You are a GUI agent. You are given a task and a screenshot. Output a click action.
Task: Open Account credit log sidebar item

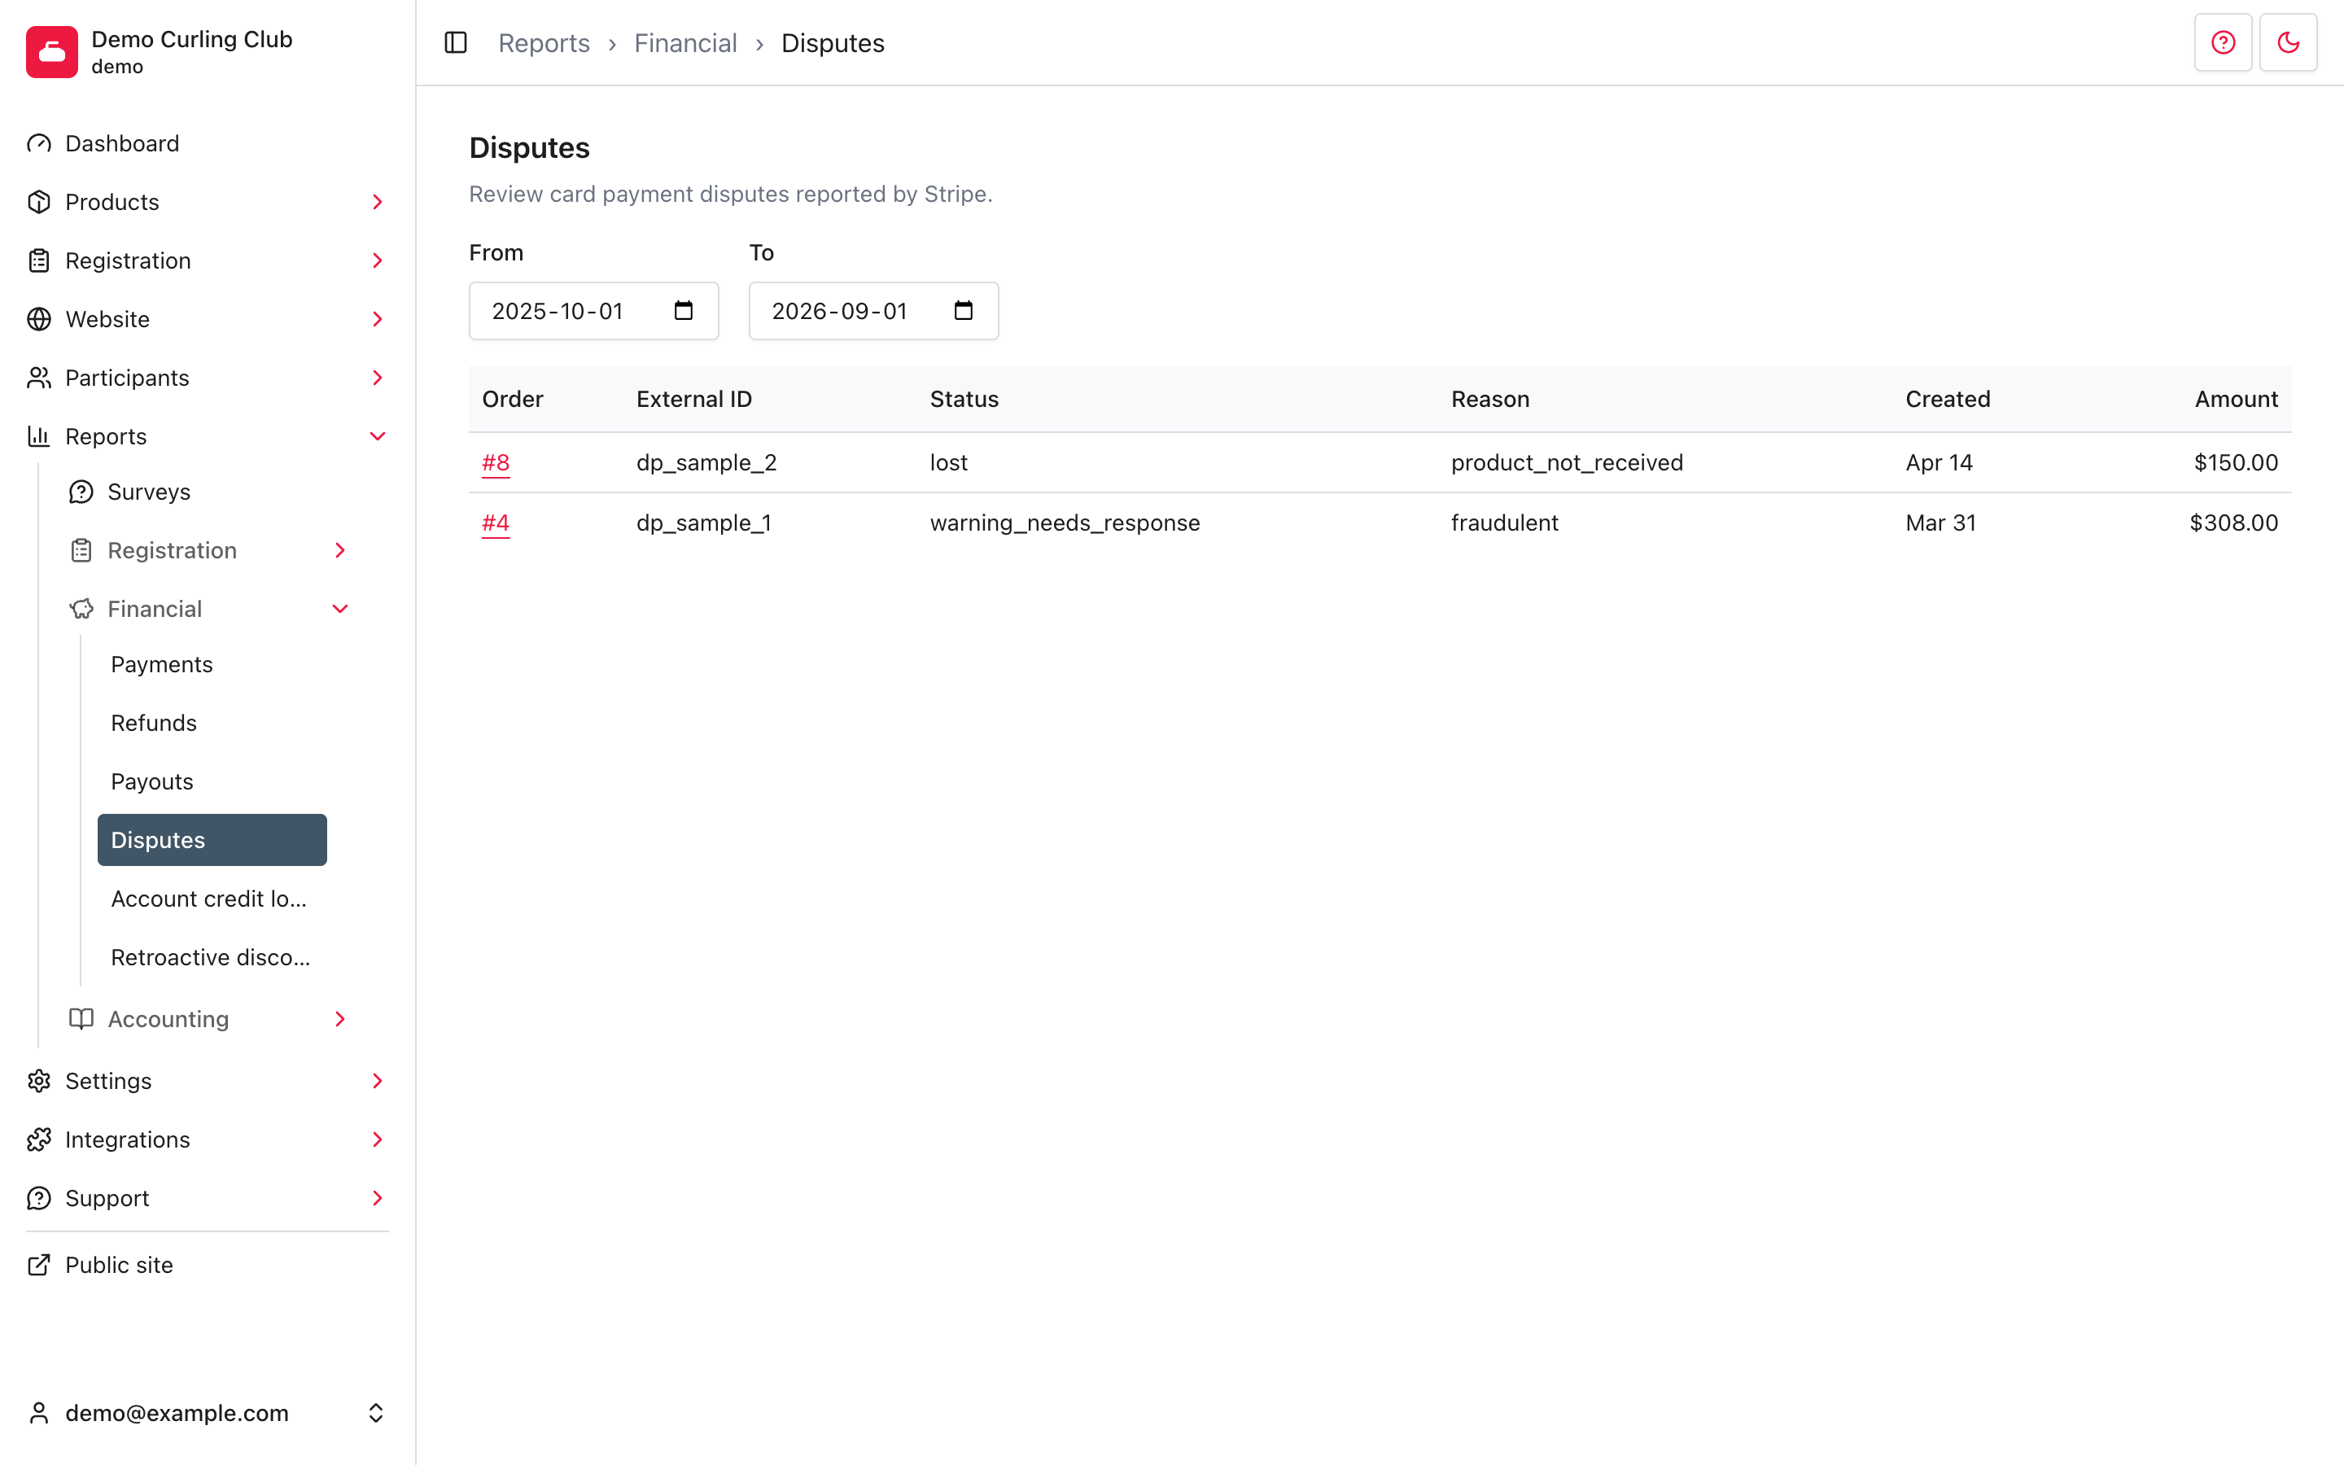[x=212, y=899]
